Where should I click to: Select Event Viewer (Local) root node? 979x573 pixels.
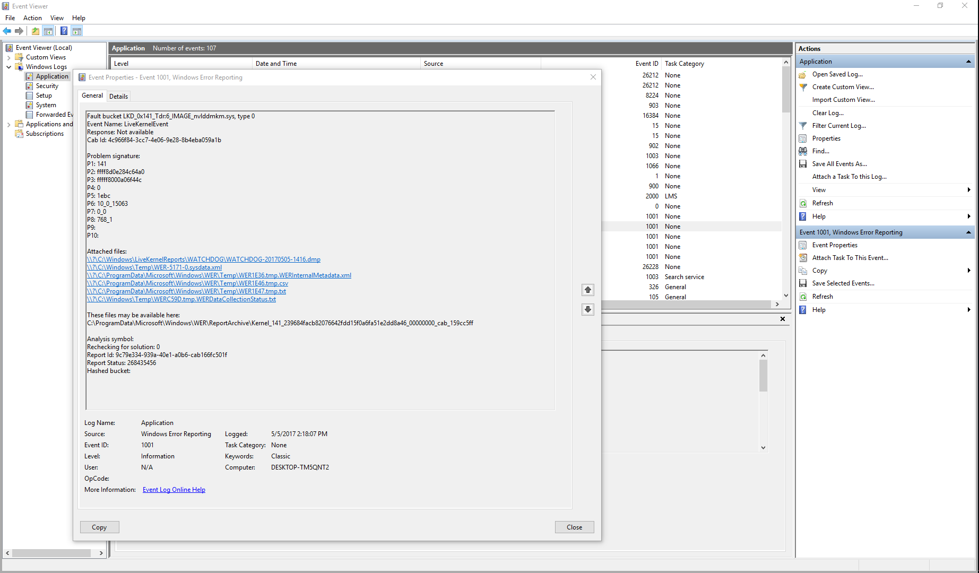click(x=44, y=48)
